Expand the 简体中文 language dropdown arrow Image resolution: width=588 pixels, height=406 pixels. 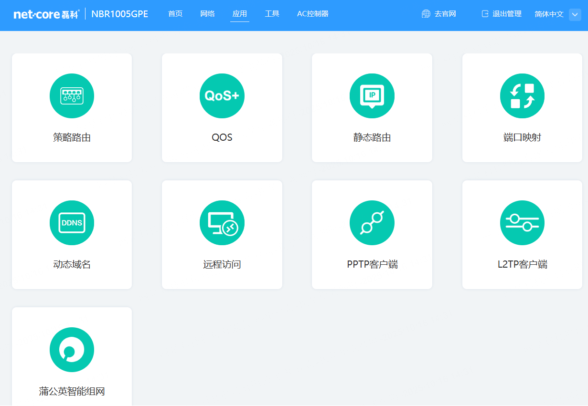tap(575, 14)
